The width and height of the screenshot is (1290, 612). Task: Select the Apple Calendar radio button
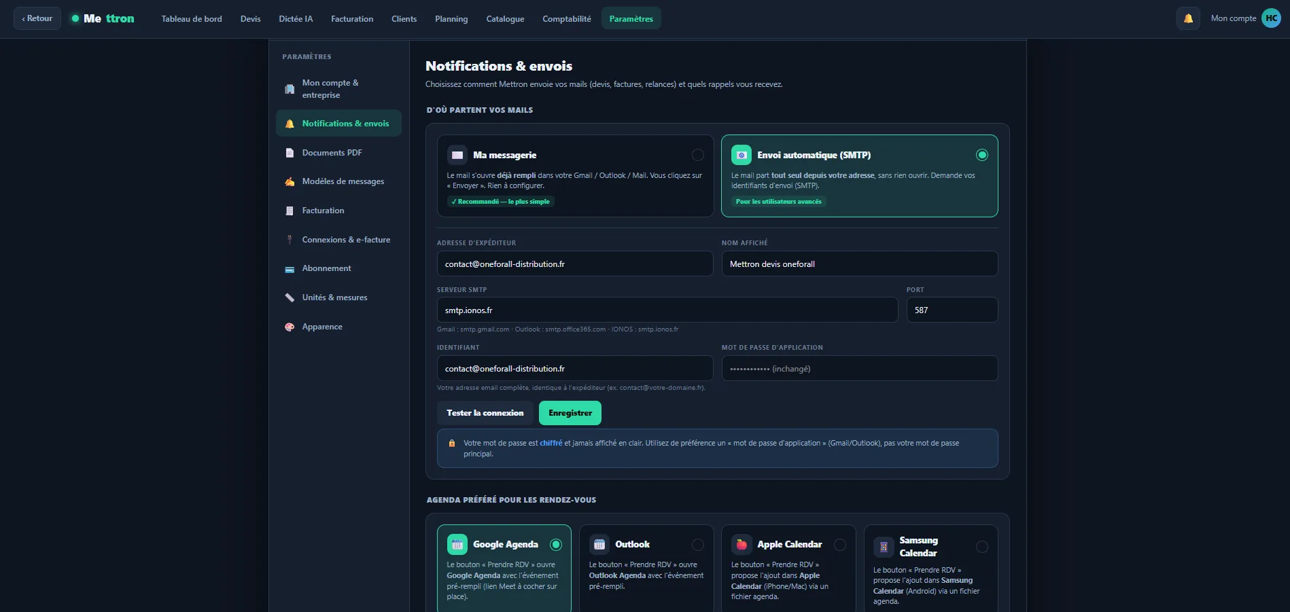pyautogui.click(x=840, y=545)
